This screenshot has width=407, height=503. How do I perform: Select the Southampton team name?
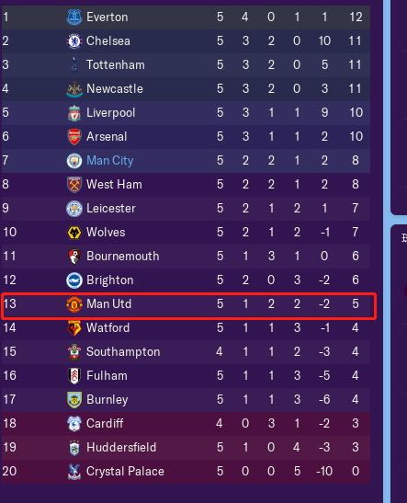(x=123, y=352)
